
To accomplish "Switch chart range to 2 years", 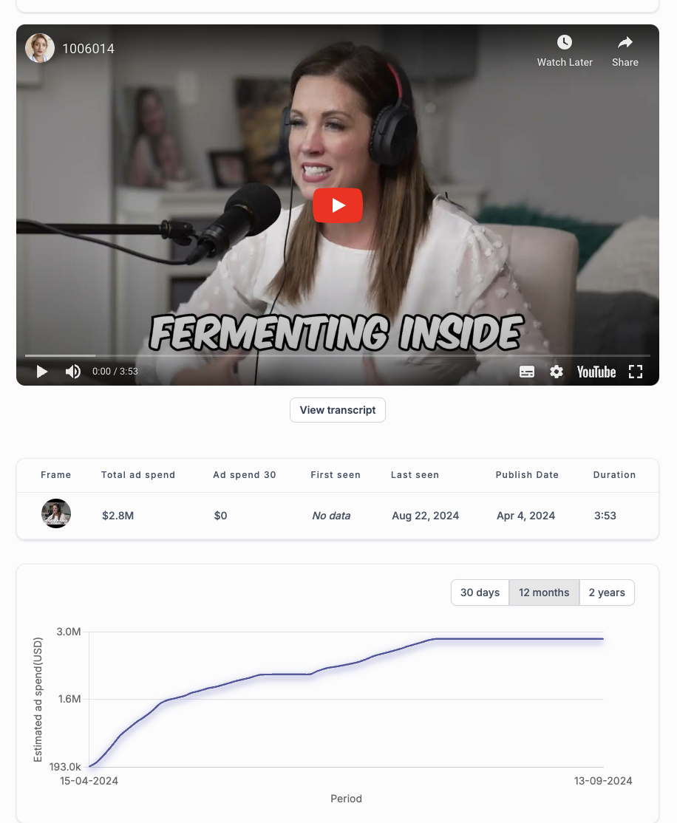I will click(x=607, y=593).
